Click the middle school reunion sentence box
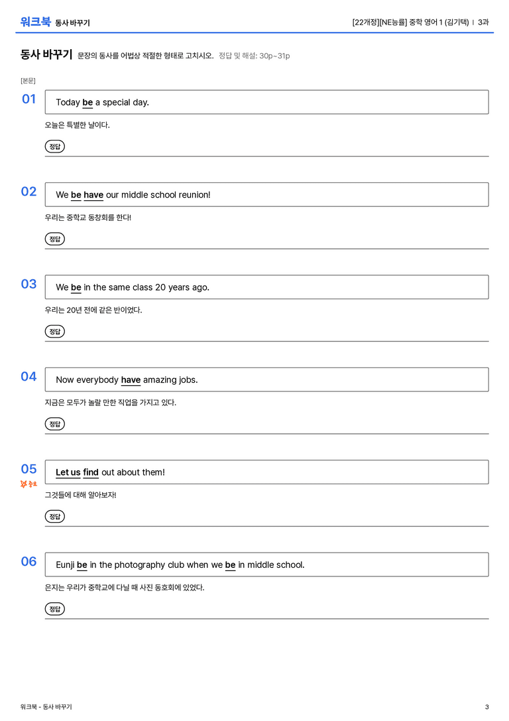Screen dimensions: 509x721 [266, 194]
